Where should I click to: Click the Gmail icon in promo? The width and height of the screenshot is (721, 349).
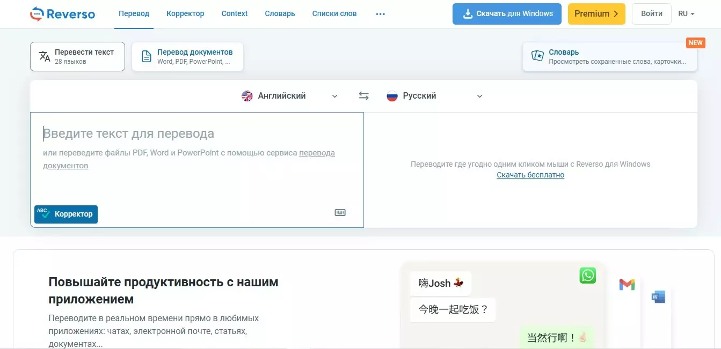tap(627, 285)
